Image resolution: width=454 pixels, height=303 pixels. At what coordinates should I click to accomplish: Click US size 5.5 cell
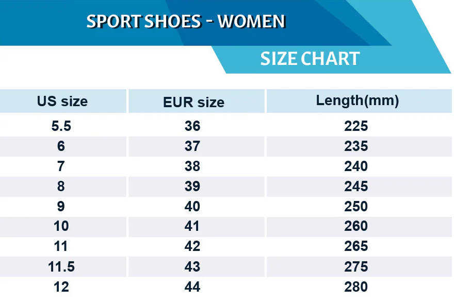[x=61, y=126]
